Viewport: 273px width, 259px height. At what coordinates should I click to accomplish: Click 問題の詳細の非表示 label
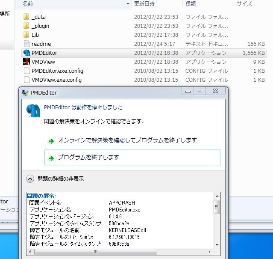click(61, 179)
